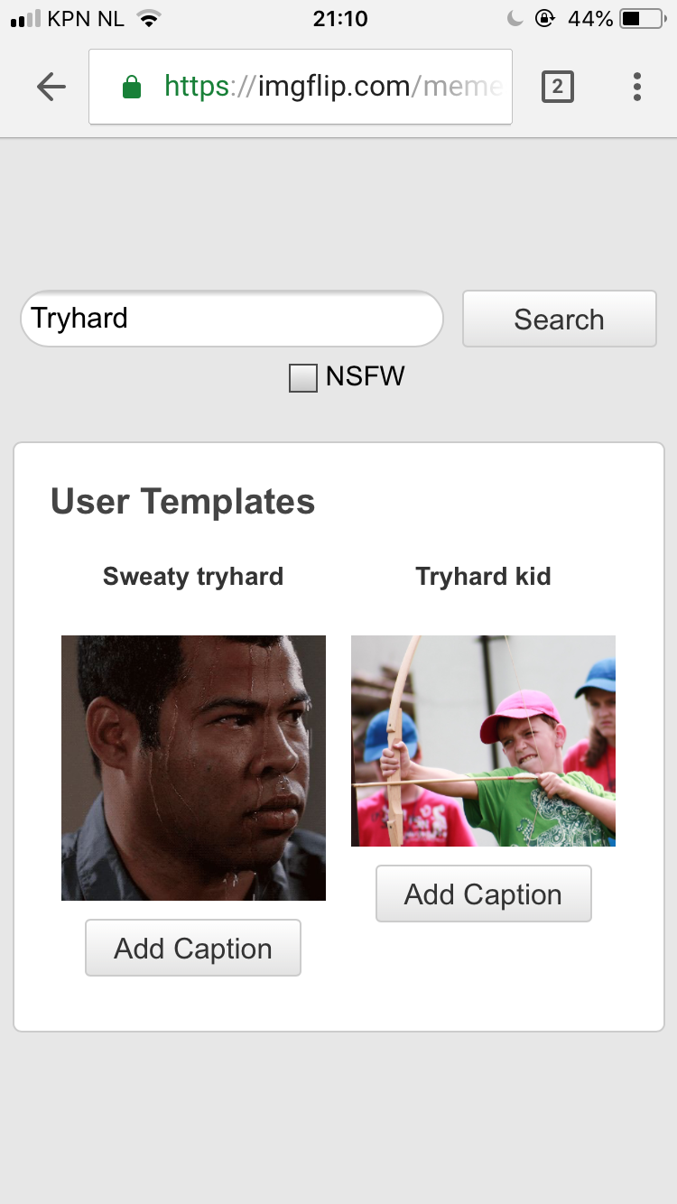677x1204 pixels.
Task: Tap the Wi-Fi status icon
Action: coord(149,19)
